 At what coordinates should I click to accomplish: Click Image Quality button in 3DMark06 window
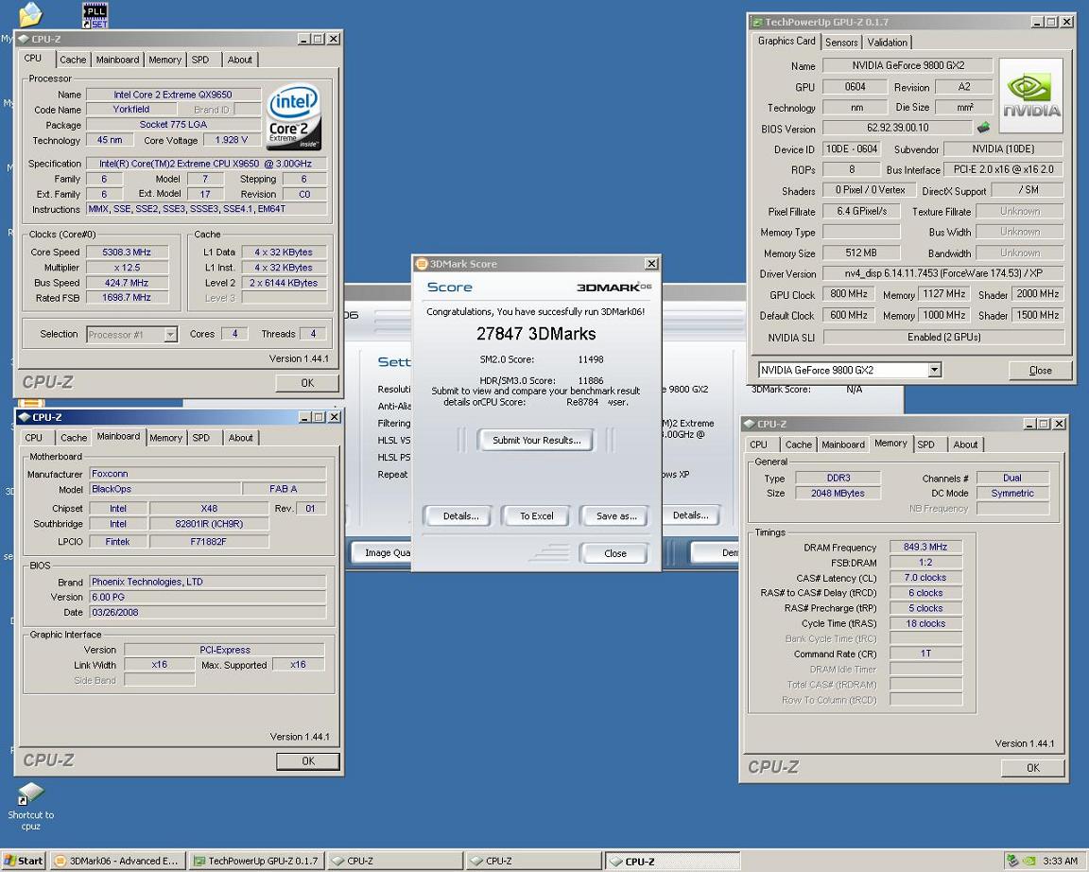point(381,553)
